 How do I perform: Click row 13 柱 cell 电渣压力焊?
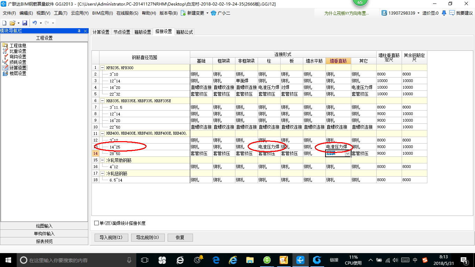(x=269, y=147)
